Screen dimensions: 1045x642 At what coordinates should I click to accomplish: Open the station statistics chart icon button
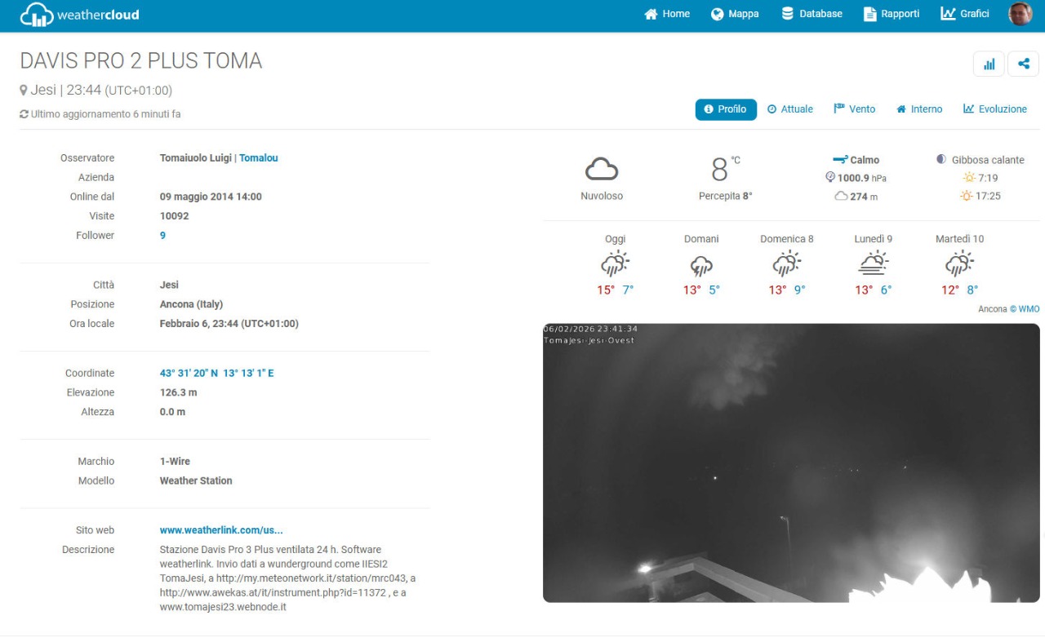pyautogui.click(x=989, y=64)
